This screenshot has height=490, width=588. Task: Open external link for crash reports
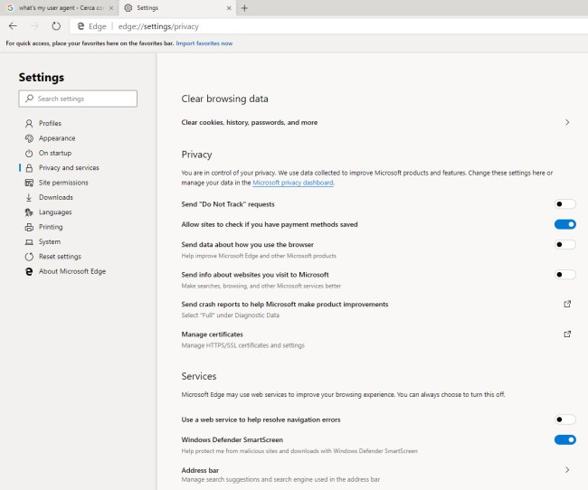(567, 305)
